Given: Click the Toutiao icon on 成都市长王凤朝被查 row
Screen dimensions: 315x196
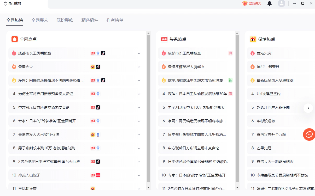Looking at the screenshot, I should 93,53.
